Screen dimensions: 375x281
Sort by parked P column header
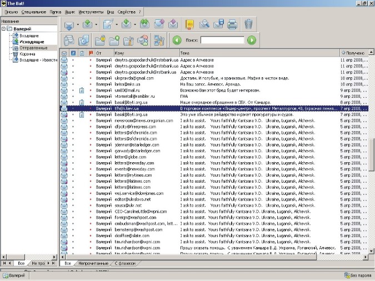(x=73, y=53)
